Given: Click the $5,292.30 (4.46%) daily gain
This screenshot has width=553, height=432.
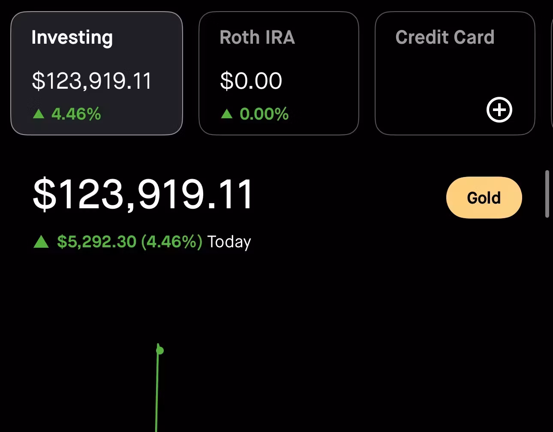Looking at the screenshot, I should 129,242.
